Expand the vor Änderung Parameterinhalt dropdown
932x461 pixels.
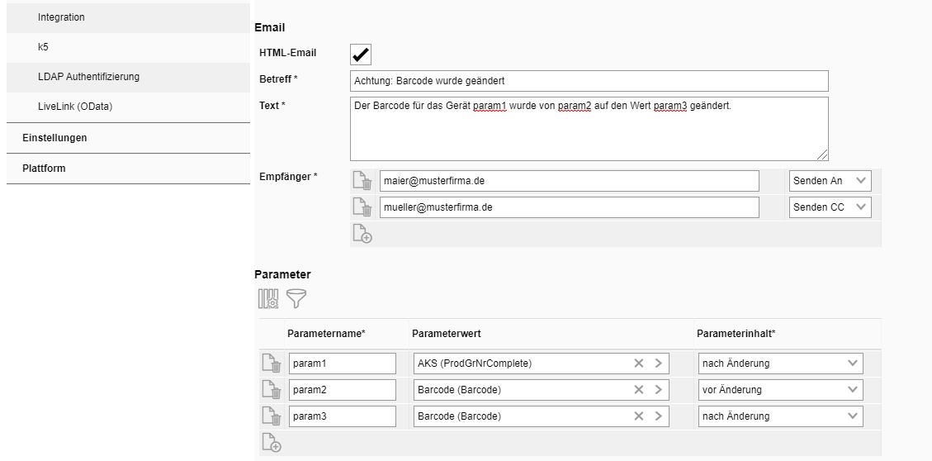(x=779, y=390)
